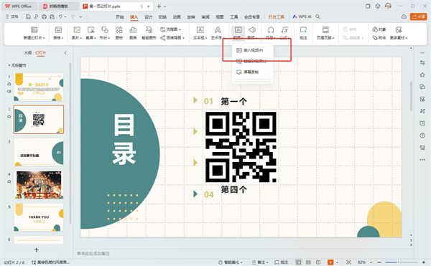Select Screen Recording (屏幕录制) menu item
The image size is (431, 266).
pos(253,72)
